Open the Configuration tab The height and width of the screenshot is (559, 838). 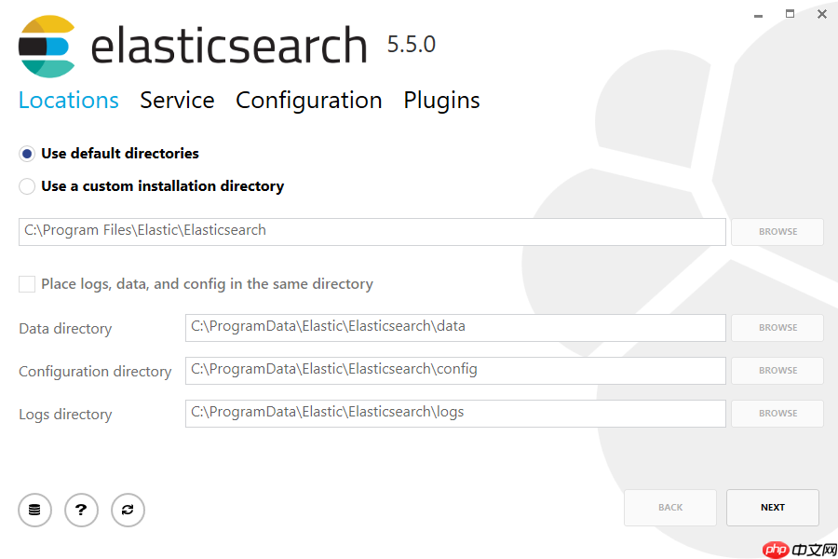[x=309, y=102]
